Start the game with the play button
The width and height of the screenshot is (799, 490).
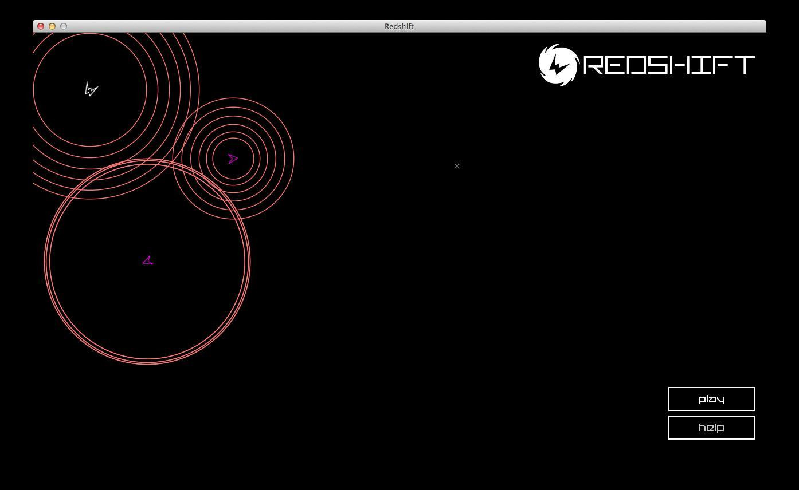tap(711, 399)
